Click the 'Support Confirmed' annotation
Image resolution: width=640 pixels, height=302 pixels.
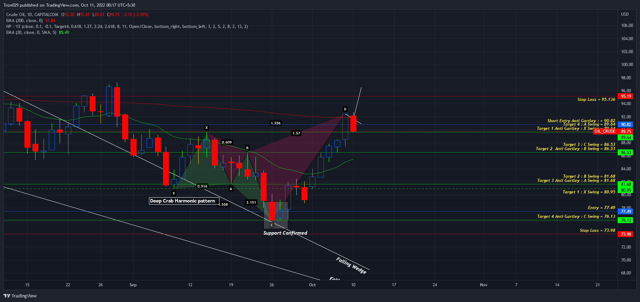tap(285, 233)
